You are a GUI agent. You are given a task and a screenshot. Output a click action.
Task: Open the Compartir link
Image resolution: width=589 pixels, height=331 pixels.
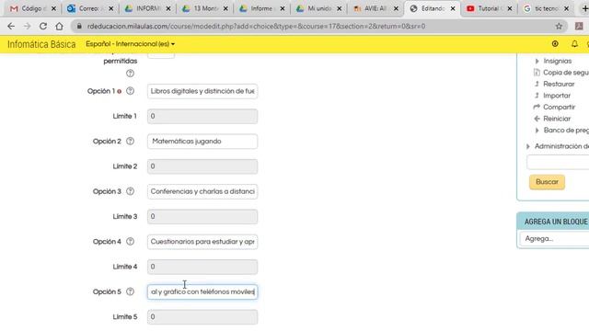(x=560, y=107)
